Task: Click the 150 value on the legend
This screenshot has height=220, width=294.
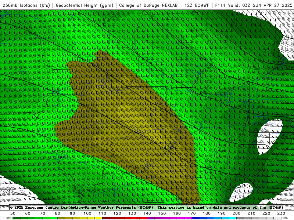Action: click(162, 213)
